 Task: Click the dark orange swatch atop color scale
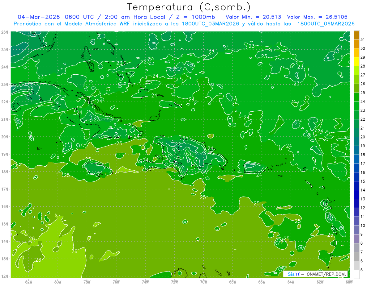tap(356, 35)
